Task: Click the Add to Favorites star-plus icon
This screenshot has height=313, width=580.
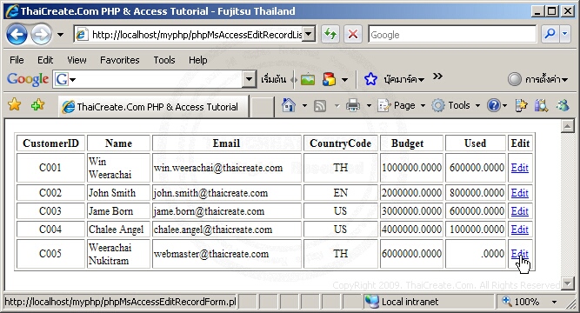Action: [x=37, y=105]
